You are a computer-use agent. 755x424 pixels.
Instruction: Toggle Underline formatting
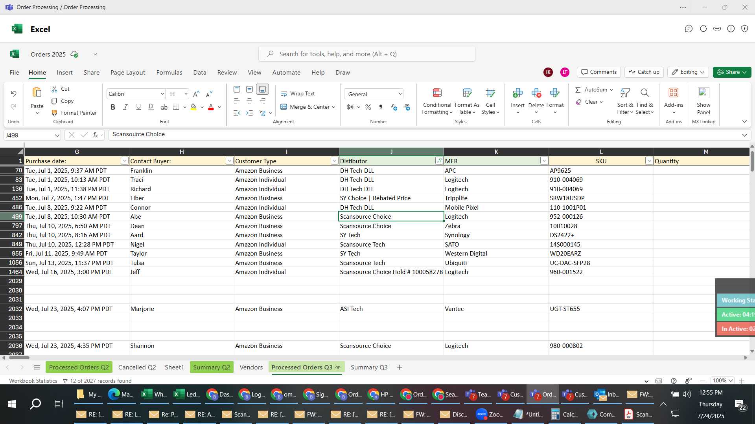[138, 107]
